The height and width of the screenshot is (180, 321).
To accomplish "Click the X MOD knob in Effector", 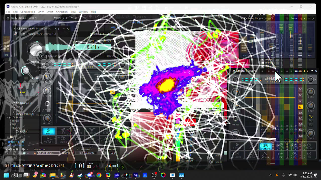I will point(310,92).
